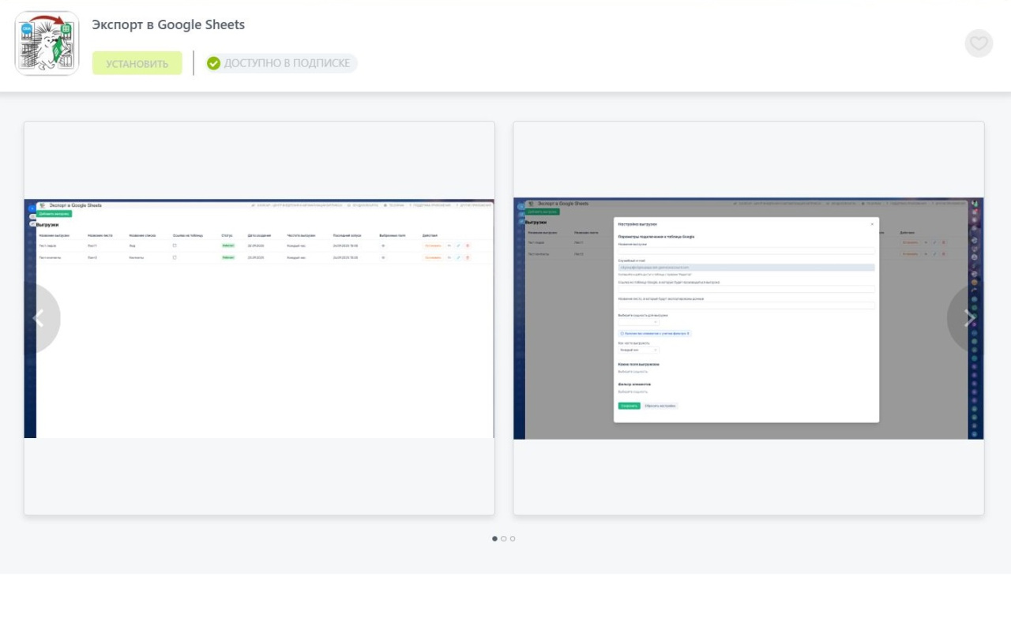Click the export name input field in the dialog
The width and height of the screenshot is (1011, 618).
pos(746,251)
